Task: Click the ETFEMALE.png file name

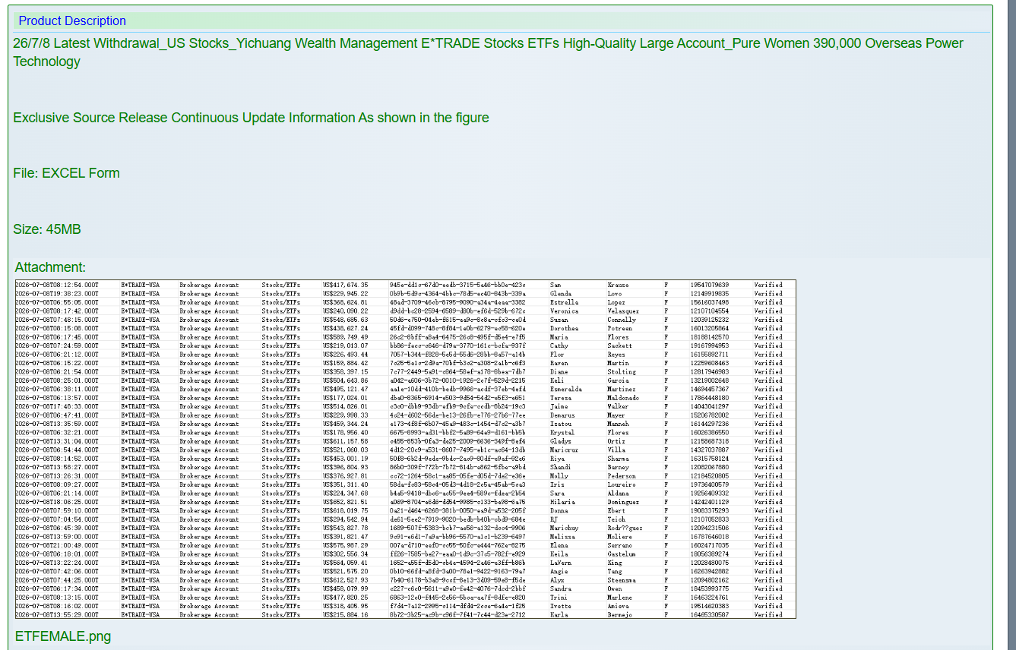Action: (63, 636)
